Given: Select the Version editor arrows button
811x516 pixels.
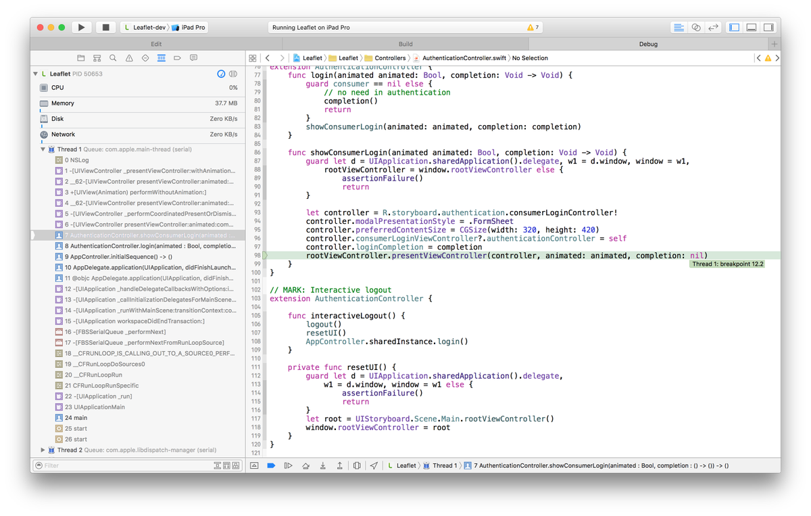Looking at the screenshot, I should [x=713, y=28].
